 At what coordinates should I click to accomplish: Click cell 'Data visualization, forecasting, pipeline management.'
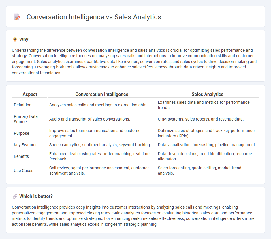pyautogui.click(x=207, y=145)
